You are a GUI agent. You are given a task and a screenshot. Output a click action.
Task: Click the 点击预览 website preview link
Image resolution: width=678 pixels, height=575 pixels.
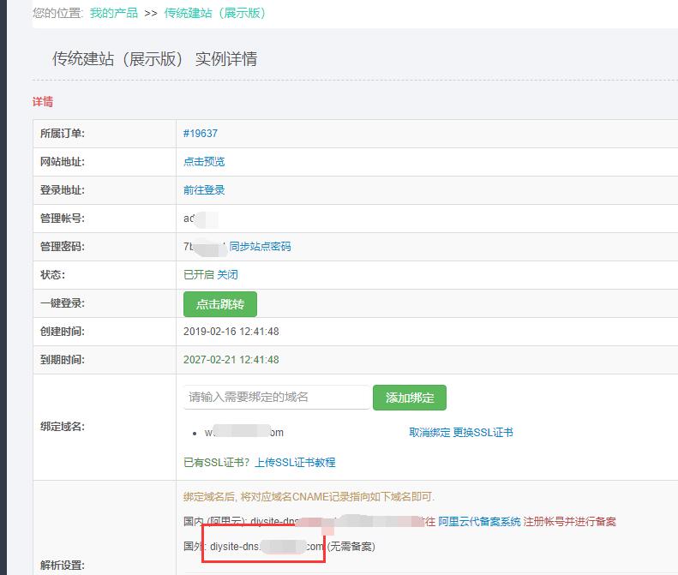click(x=204, y=162)
